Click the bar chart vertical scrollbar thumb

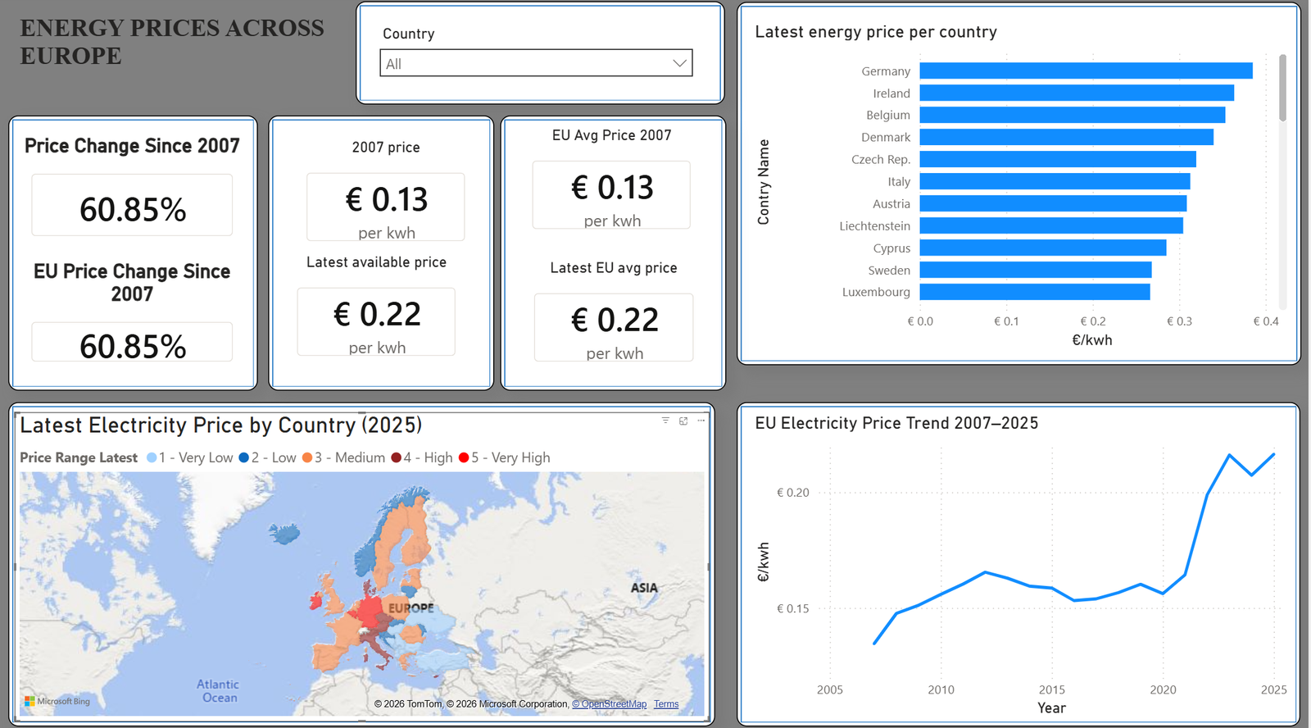pos(1282,88)
